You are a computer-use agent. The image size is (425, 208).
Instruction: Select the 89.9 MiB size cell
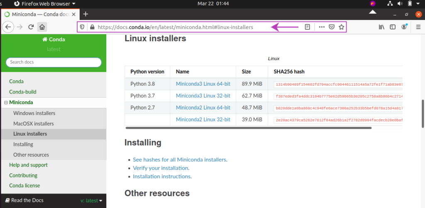(x=252, y=84)
